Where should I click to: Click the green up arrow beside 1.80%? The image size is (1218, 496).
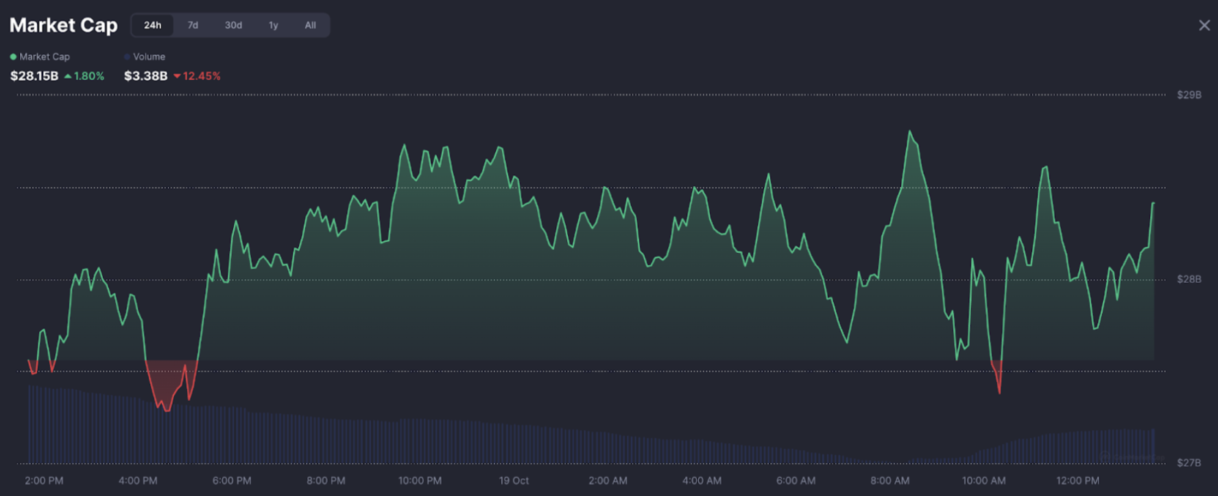pyautogui.click(x=68, y=76)
